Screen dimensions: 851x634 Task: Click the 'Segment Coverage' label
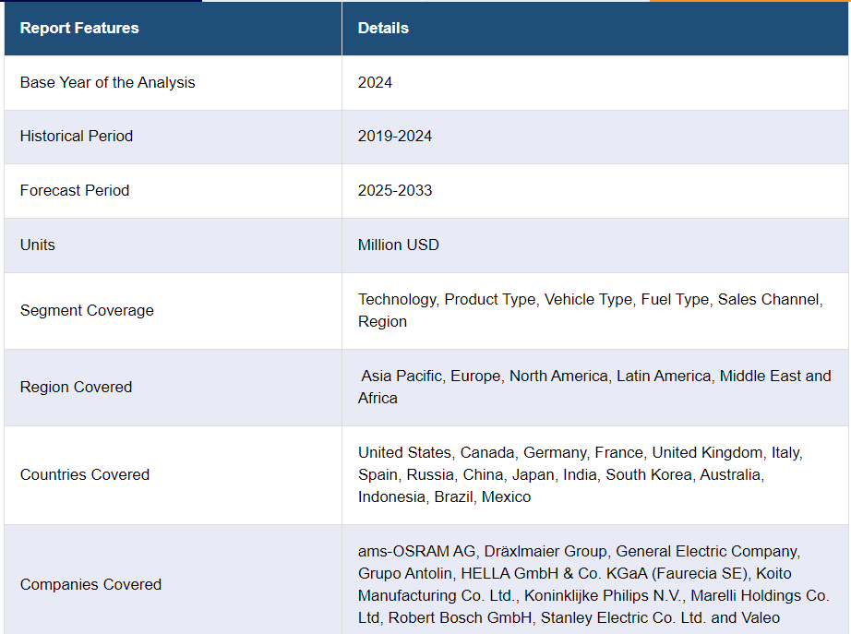[x=87, y=310]
